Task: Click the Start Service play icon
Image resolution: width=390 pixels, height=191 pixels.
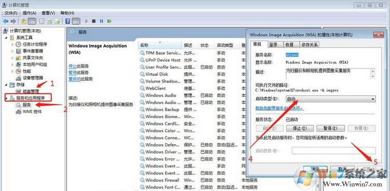Action: (x=86, y=21)
